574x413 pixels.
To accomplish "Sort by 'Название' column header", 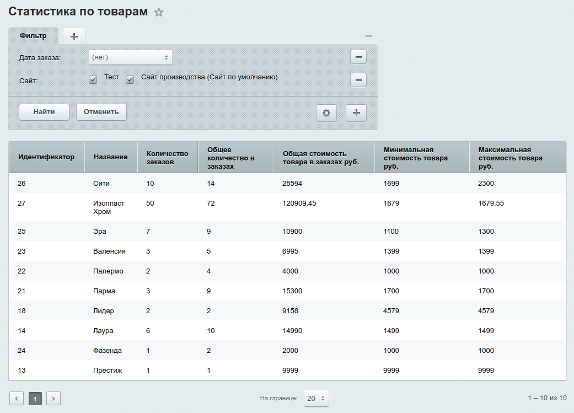I will click(x=111, y=157).
